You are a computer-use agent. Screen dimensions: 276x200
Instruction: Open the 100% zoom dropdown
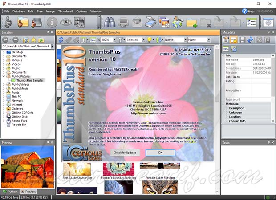point(114,40)
